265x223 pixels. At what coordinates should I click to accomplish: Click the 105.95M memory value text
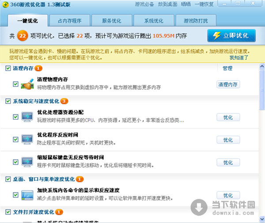[x=163, y=36]
